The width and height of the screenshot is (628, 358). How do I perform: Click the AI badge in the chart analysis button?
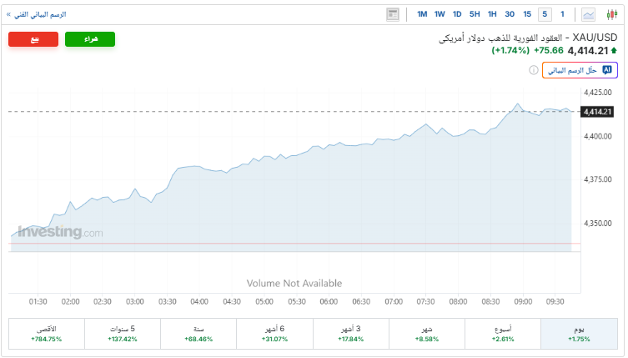click(607, 70)
